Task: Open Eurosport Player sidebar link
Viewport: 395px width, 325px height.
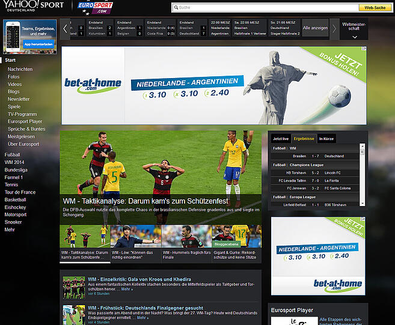Action: pyautogui.click(x=25, y=121)
